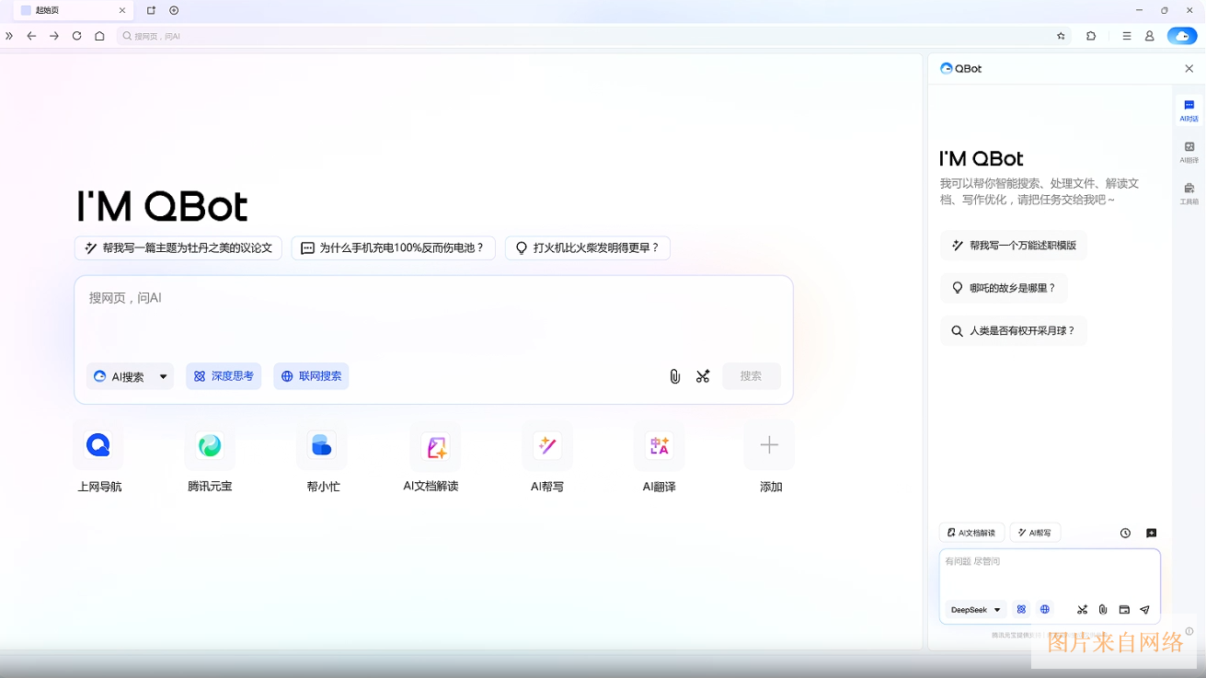The height and width of the screenshot is (678, 1206).
Task: Enable 联网搜索 for AI search
Action: pyautogui.click(x=311, y=376)
